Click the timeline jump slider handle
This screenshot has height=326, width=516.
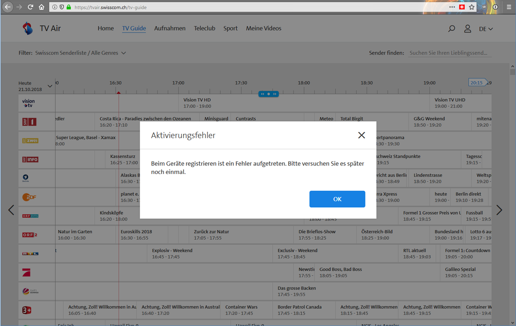coord(268,94)
